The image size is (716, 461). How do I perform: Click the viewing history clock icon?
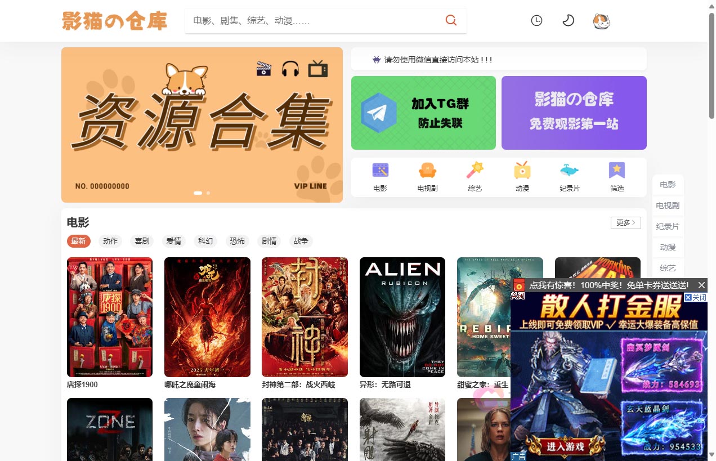(536, 20)
